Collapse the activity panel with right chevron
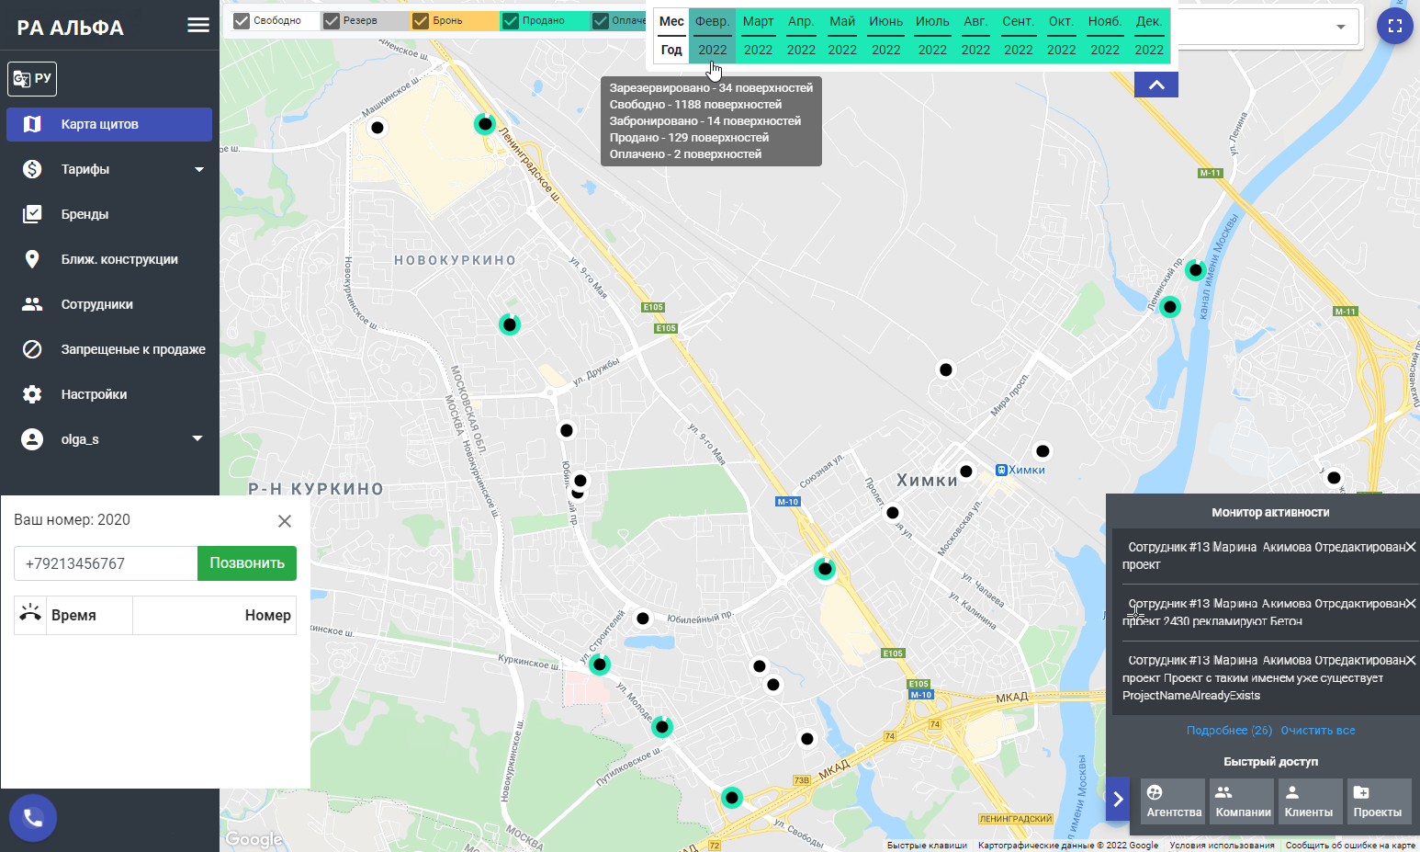This screenshot has width=1420, height=852. point(1118,800)
